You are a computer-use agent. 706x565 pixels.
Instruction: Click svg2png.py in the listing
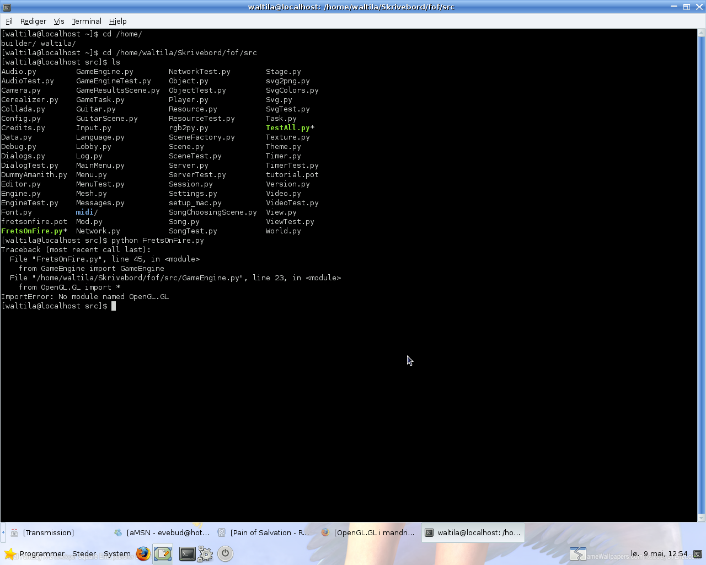[x=288, y=81]
